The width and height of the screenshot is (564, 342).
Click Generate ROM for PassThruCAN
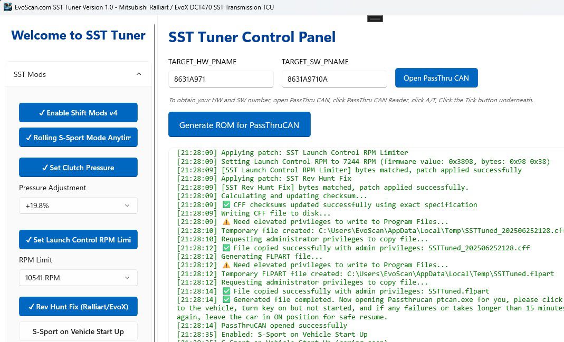pos(239,125)
